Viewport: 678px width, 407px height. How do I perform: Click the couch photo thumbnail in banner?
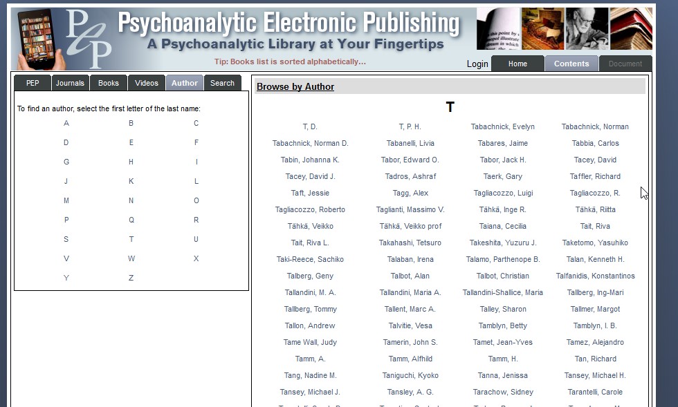[542, 28]
